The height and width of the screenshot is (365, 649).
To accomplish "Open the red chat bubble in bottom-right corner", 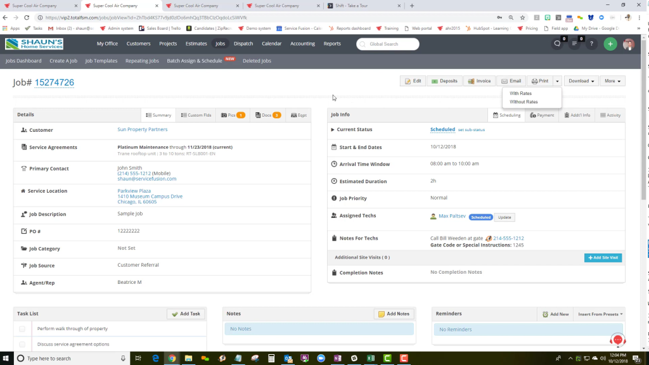I will pos(617,340).
